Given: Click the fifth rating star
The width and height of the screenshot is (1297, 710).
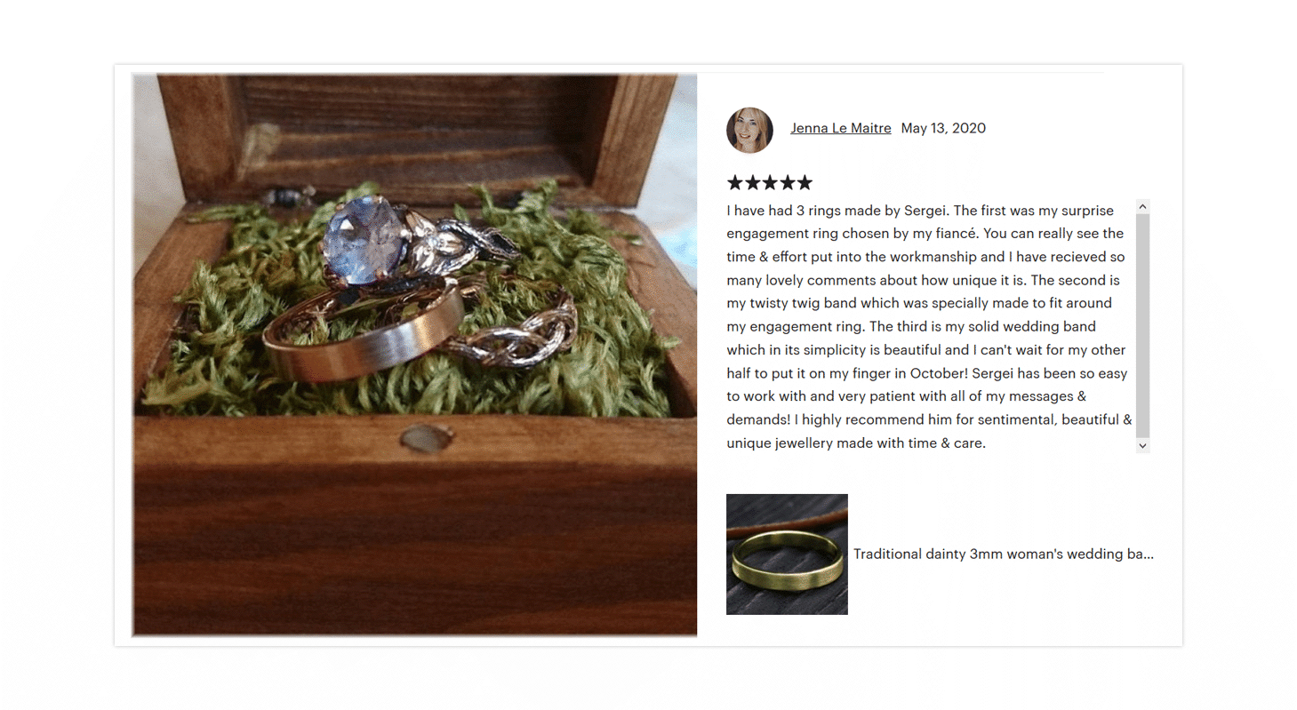Looking at the screenshot, I should click(x=805, y=183).
